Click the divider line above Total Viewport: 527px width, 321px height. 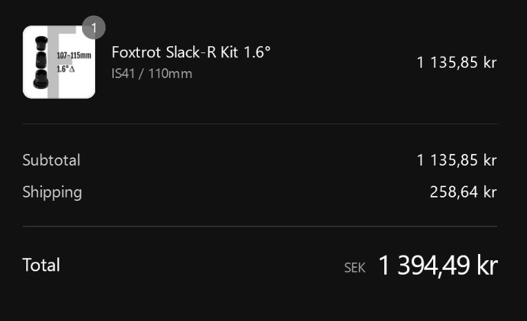point(259,226)
